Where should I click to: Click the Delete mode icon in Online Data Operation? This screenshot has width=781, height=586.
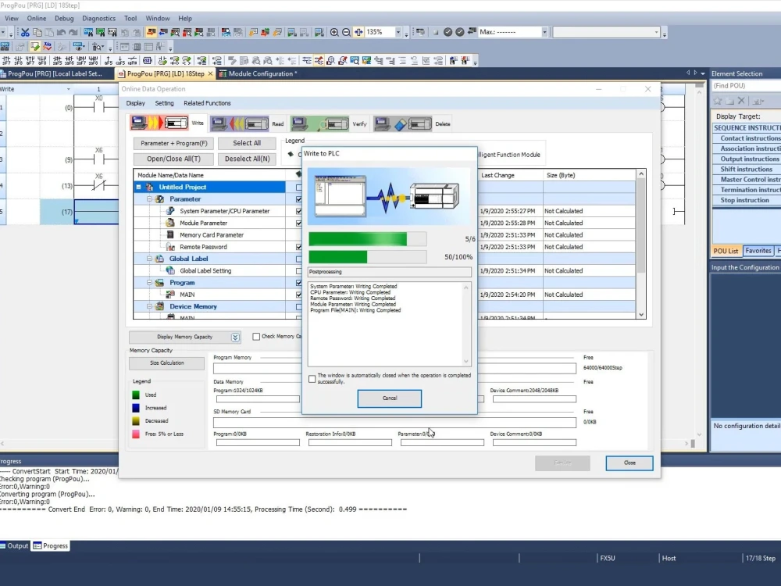coord(404,123)
